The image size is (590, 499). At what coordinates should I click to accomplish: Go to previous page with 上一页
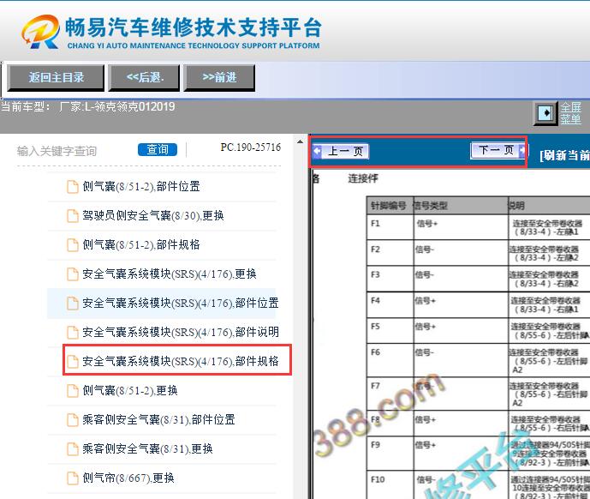[x=341, y=152]
